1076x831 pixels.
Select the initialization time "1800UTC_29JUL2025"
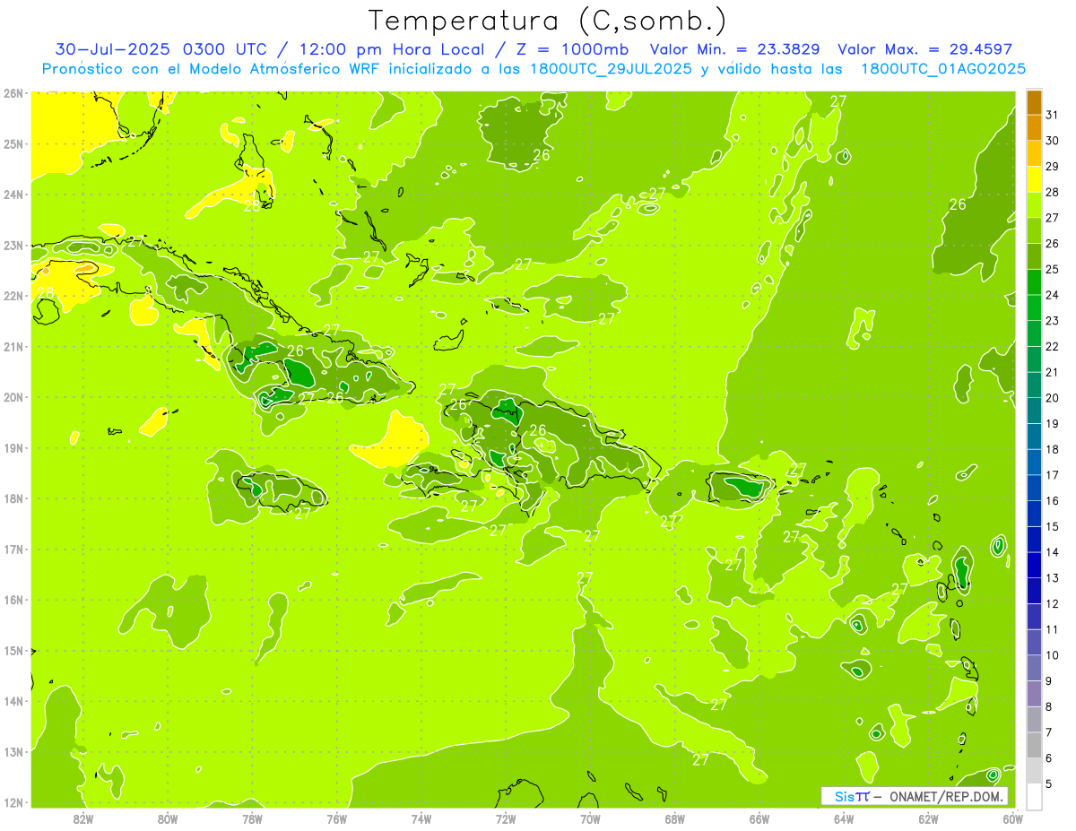click(x=611, y=69)
